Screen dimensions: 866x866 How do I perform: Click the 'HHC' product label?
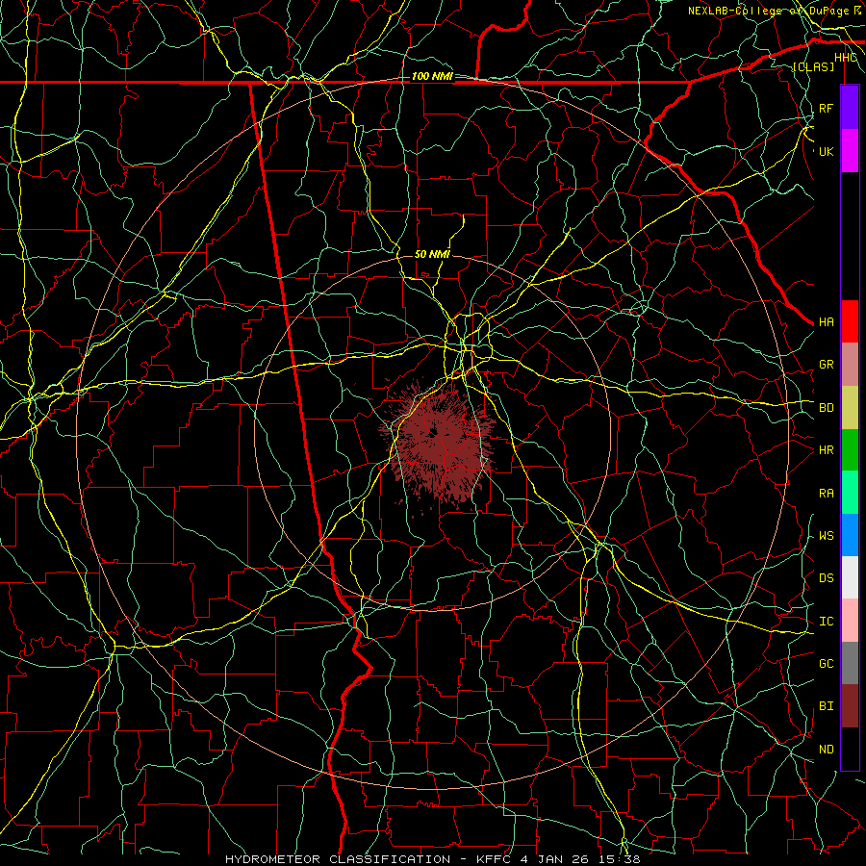tap(845, 58)
